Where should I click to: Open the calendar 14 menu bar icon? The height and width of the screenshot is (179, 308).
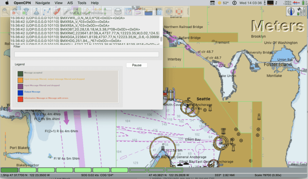(x=212, y=3)
